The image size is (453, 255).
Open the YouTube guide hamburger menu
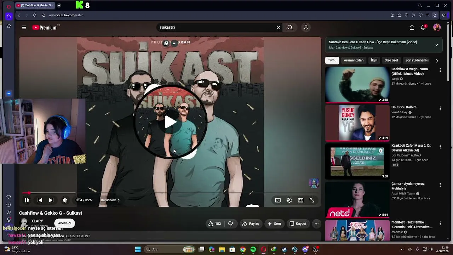(x=24, y=27)
